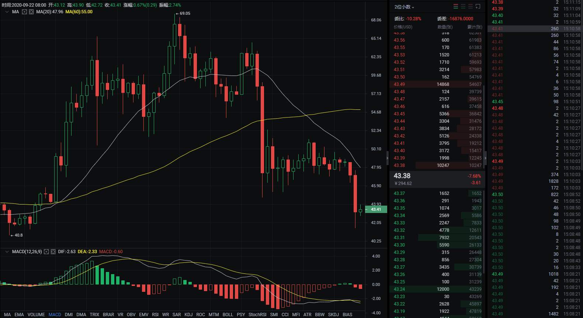The height and width of the screenshot is (318, 583).
Task: Select the ROC indicator tab
Action: tap(201, 315)
